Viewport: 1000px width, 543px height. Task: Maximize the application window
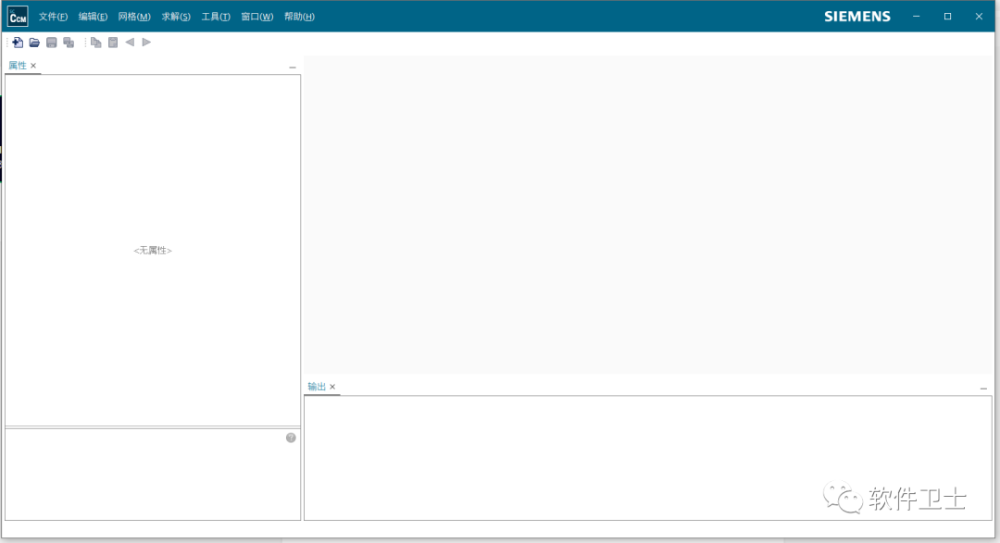(x=948, y=17)
